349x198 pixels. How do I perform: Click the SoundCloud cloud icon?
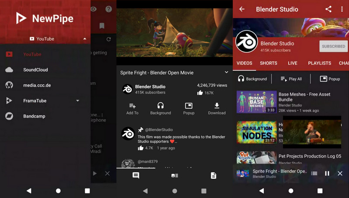pos(9,70)
